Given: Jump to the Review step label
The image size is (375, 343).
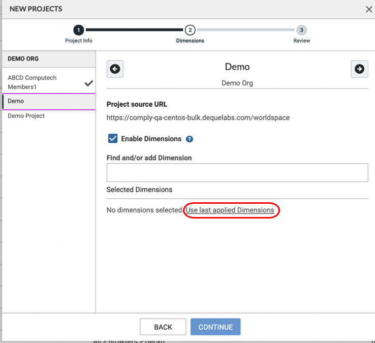Looking at the screenshot, I should (302, 41).
